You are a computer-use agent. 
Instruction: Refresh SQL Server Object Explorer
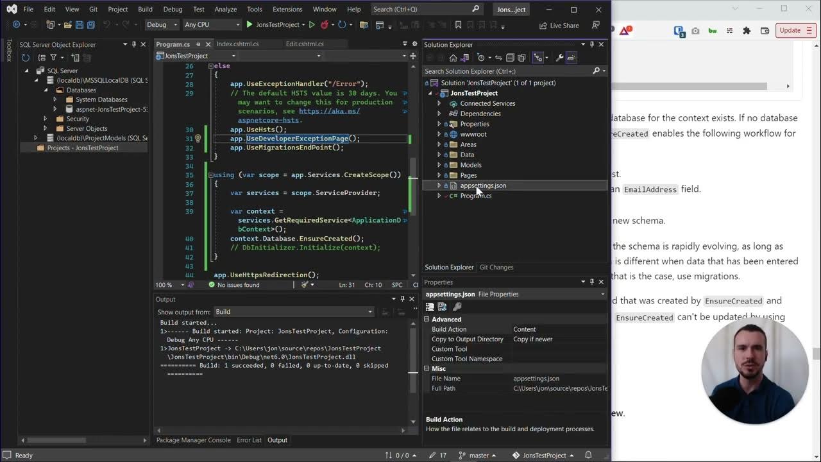pos(26,58)
